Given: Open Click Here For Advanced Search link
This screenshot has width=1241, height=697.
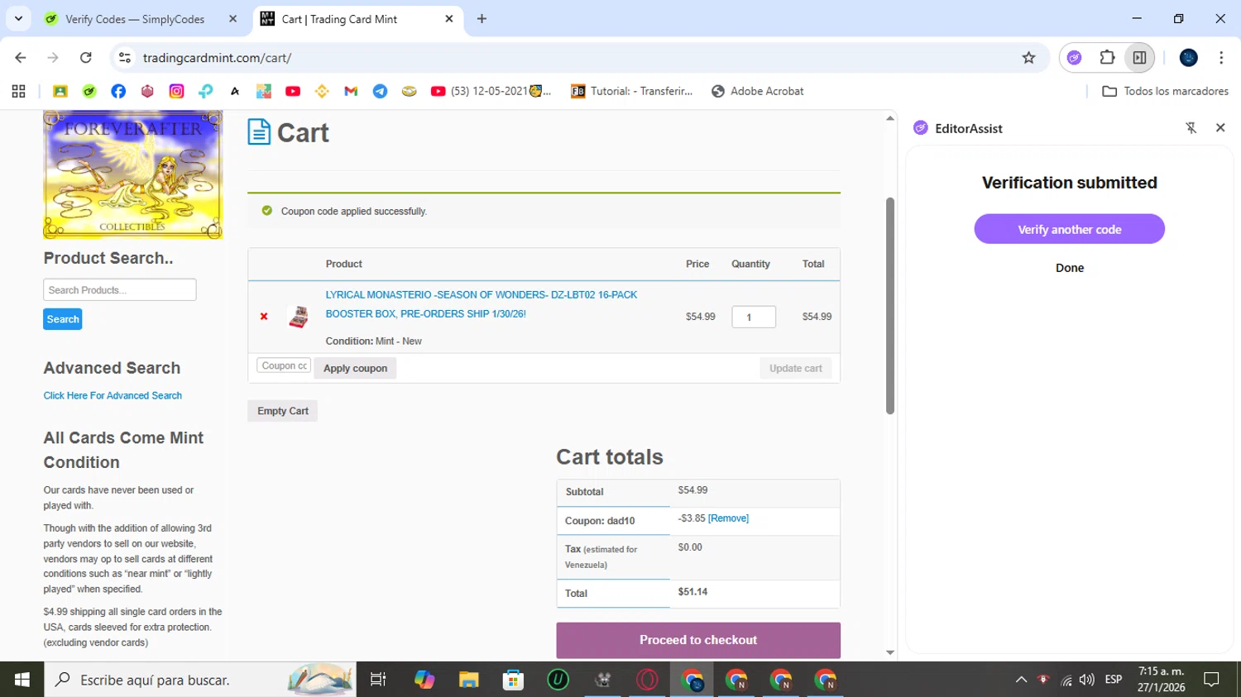Looking at the screenshot, I should click(x=113, y=395).
